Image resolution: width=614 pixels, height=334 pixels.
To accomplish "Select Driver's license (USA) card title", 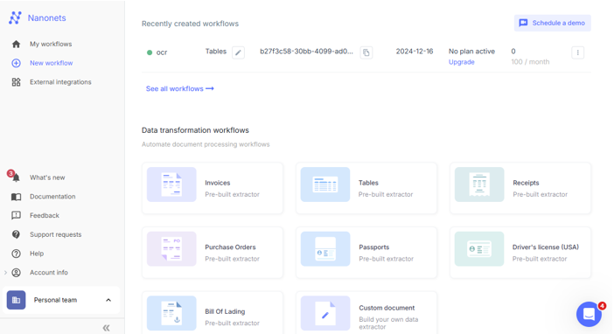I will (x=546, y=247).
